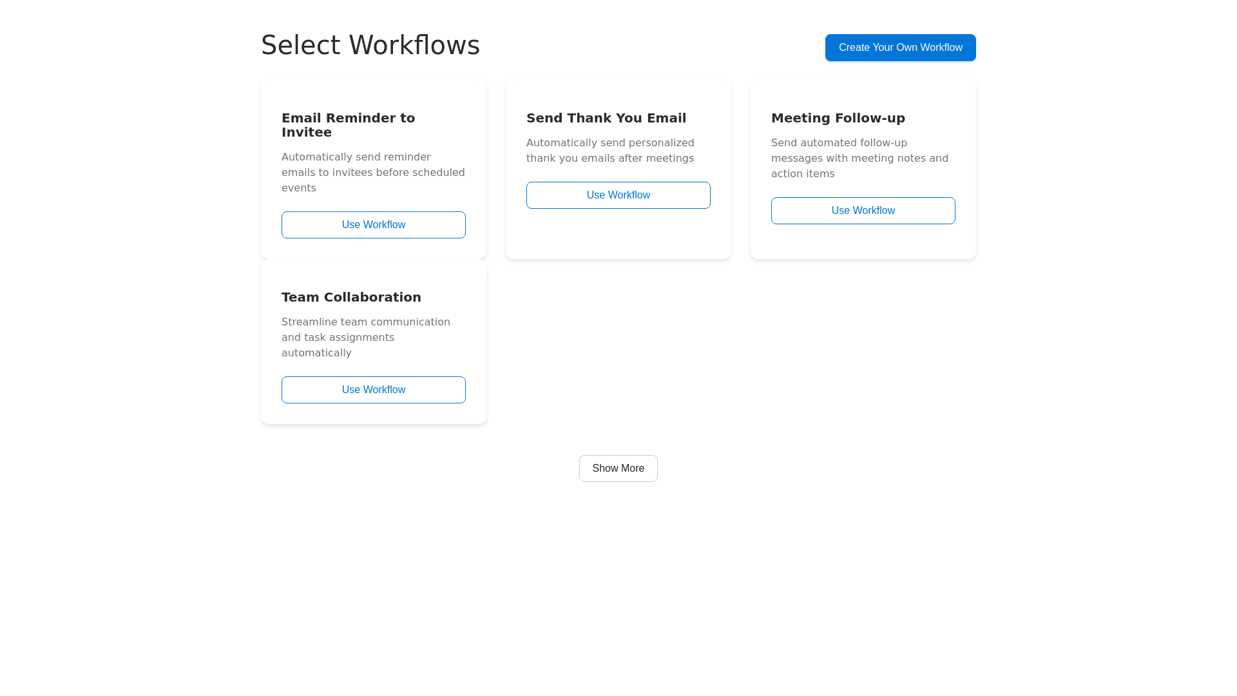Use the Email Reminder to Invitee workflow
This screenshot has height=696, width=1237.
point(373,225)
